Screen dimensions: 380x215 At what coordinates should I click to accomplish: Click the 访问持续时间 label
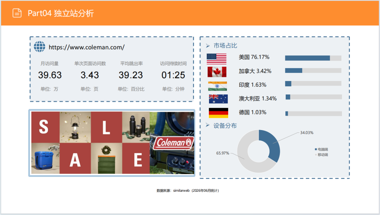(x=173, y=63)
